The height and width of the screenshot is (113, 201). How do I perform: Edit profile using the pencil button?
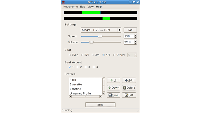click(x=129, y=95)
